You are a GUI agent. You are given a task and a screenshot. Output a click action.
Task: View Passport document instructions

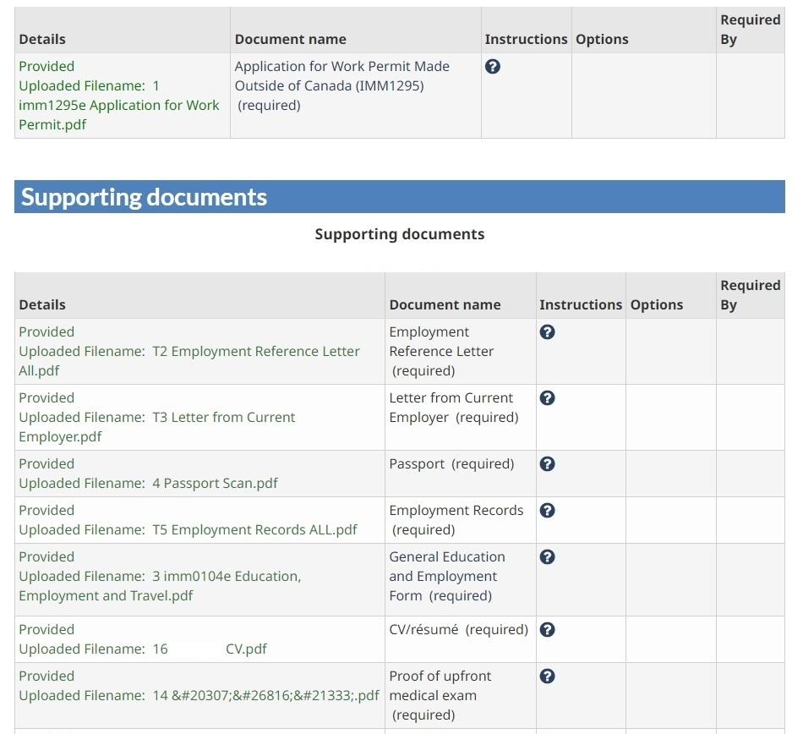[547, 464]
